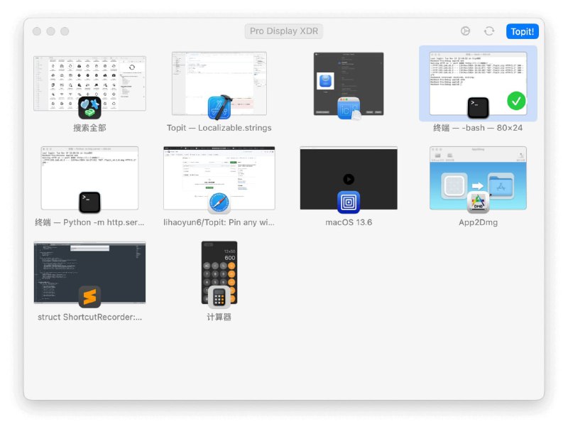Open the settings gear icon in the toolbar
The image size is (568, 429).
[465, 31]
